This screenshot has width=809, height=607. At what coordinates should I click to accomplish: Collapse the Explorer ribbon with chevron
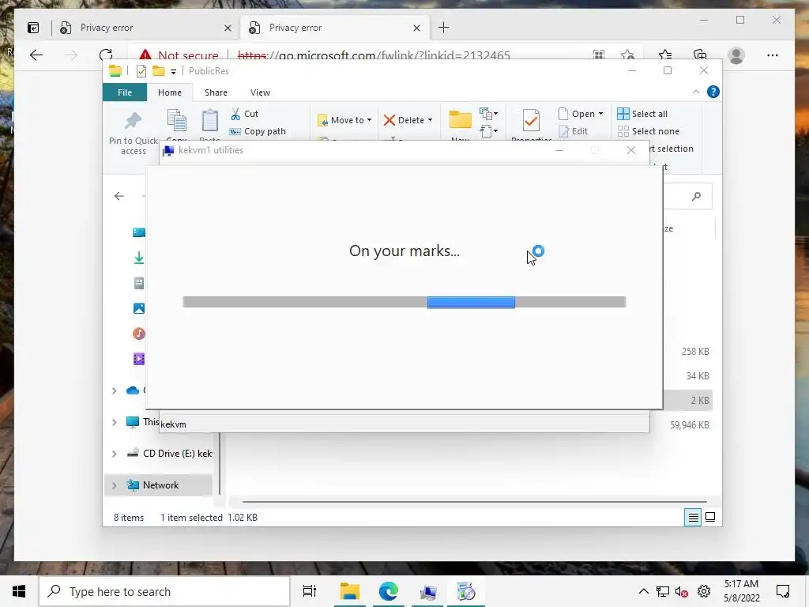(695, 92)
